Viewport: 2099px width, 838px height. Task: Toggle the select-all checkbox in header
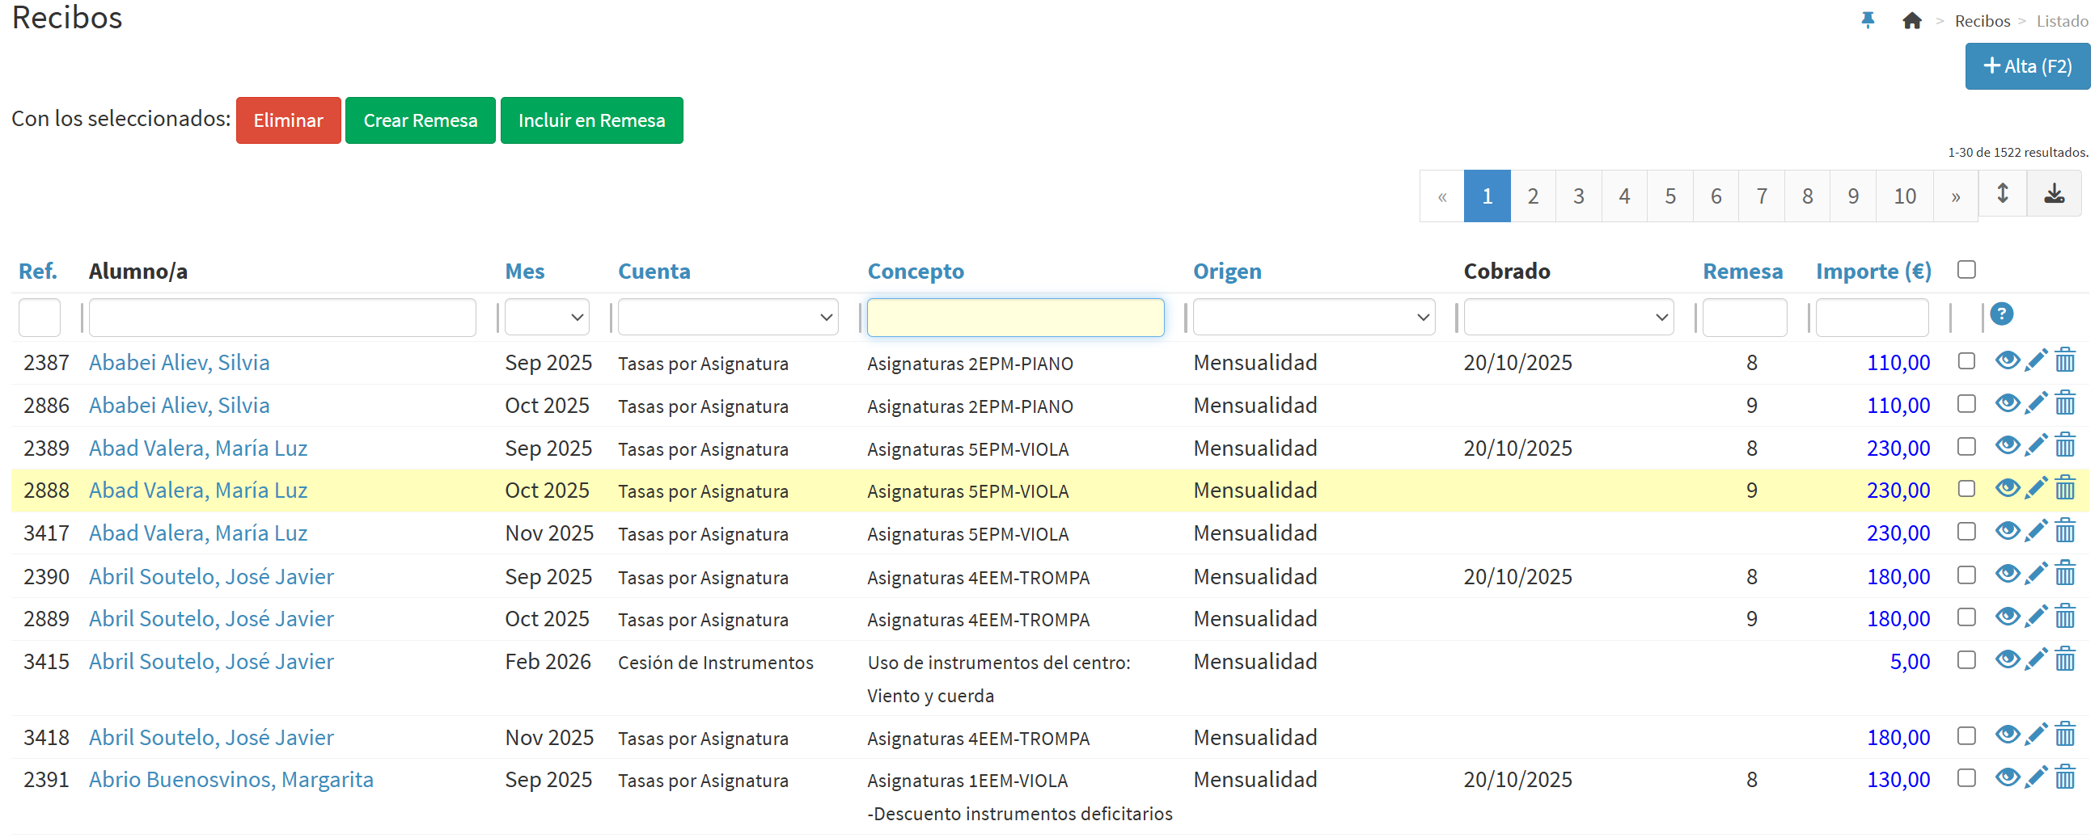coord(1966,270)
